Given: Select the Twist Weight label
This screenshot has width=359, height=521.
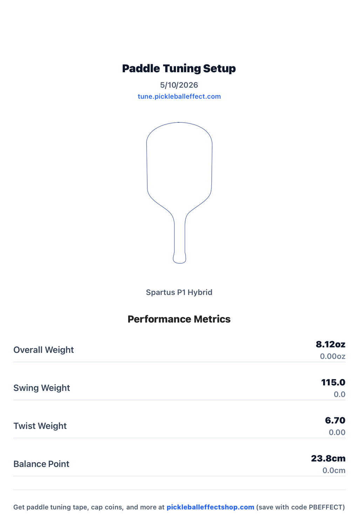Looking at the screenshot, I should click(40, 426).
